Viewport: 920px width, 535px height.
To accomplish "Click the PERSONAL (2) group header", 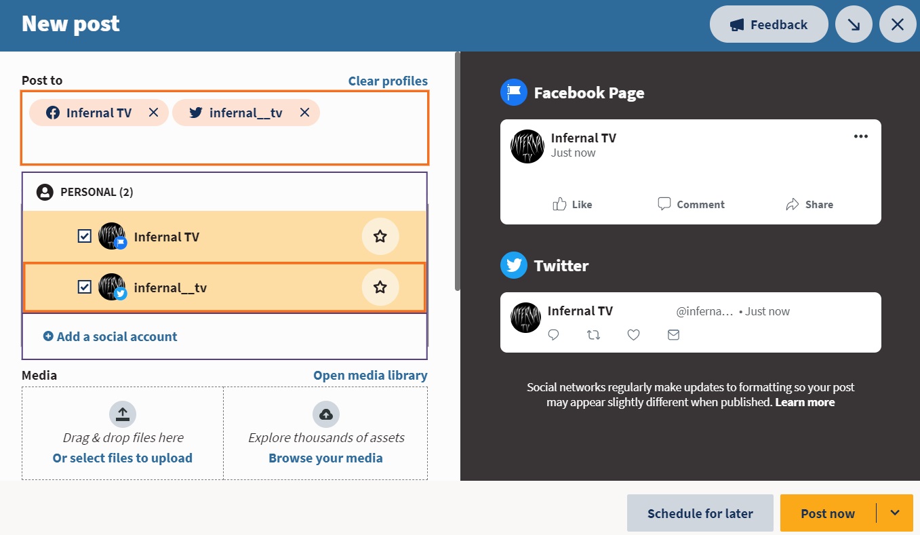I will pos(224,192).
